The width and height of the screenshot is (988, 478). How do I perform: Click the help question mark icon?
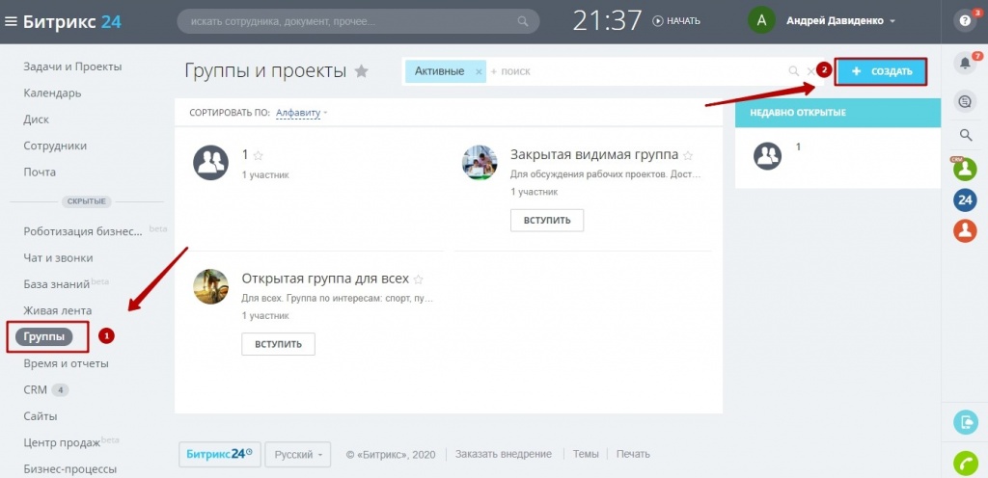click(964, 20)
